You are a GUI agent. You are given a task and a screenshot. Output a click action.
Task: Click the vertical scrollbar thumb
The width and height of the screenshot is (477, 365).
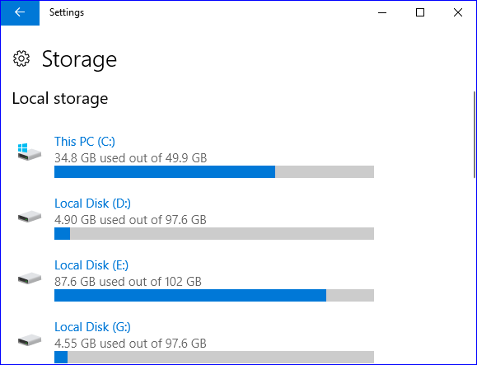(475, 134)
